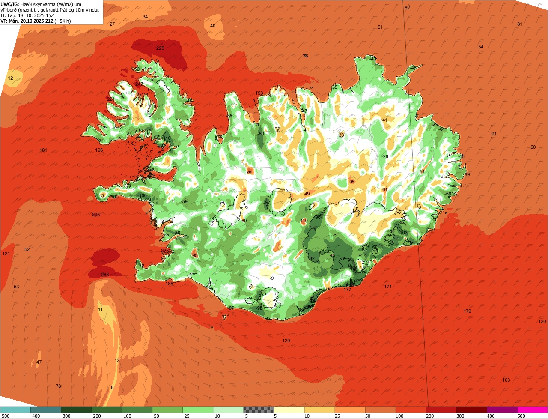Click the -500 label on the color scale
Screen dimensions: 548x419
point(5,416)
